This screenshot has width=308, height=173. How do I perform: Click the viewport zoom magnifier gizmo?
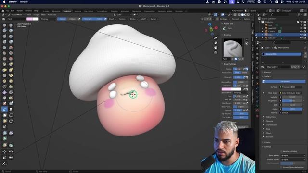click(216, 38)
